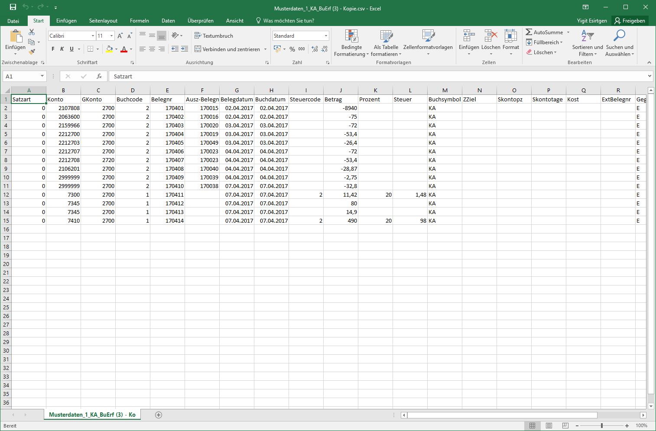Screen dimensions: 656x431
Task: Click the zoom slider handle
Action: click(601, 426)
